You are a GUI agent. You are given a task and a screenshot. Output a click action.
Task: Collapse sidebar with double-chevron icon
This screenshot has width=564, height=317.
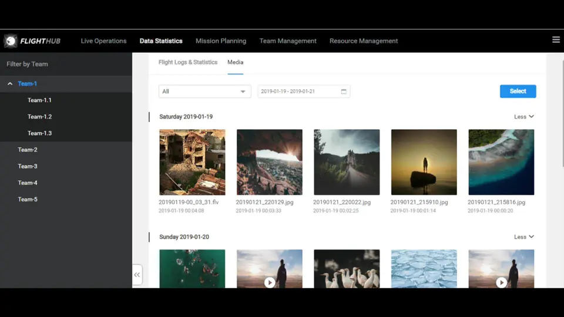click(x=137, y=274)
